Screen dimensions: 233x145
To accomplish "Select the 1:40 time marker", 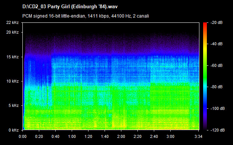I will click(x=105, y=136).
